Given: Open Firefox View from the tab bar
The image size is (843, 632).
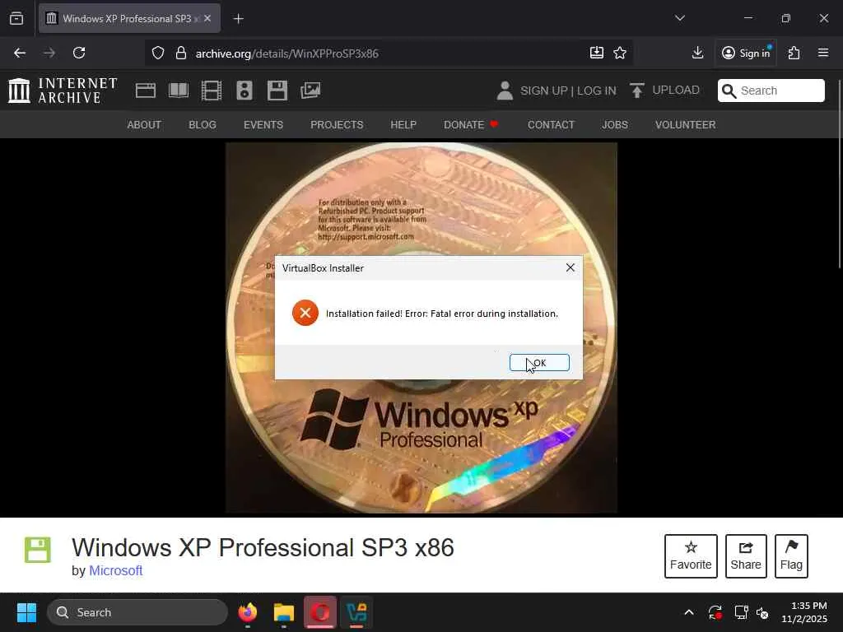Looking at the screenshot, I should coord(16,18).
